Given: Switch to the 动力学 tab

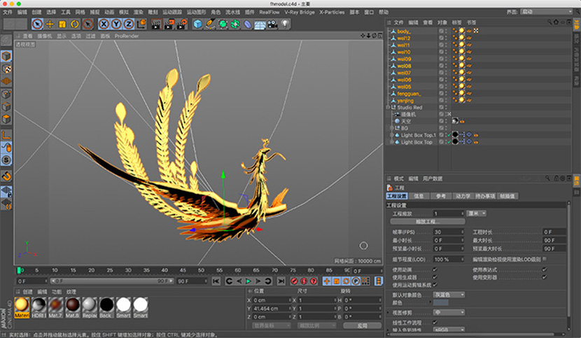Looking at the screenshot, I should 463,196.
